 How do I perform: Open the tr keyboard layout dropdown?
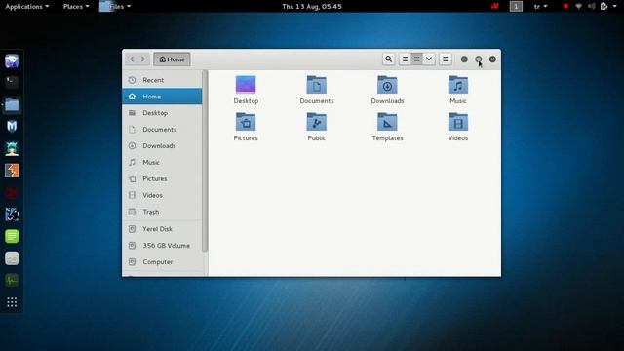click(x=540, y=7)
